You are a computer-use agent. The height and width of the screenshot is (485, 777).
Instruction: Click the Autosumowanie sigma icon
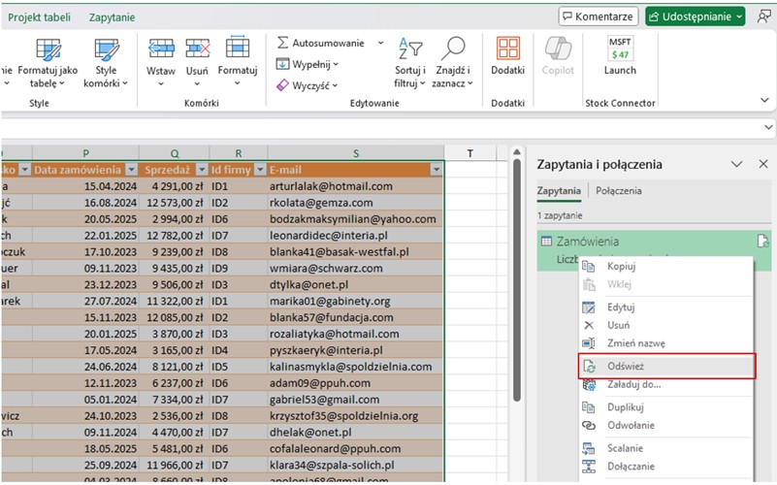pos(283,43)
